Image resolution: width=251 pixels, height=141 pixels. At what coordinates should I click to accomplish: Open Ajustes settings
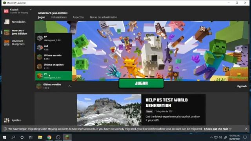(x=12, y=120)
